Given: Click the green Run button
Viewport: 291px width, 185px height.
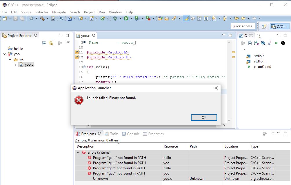Looking at the screenshot, I should 126,18.
